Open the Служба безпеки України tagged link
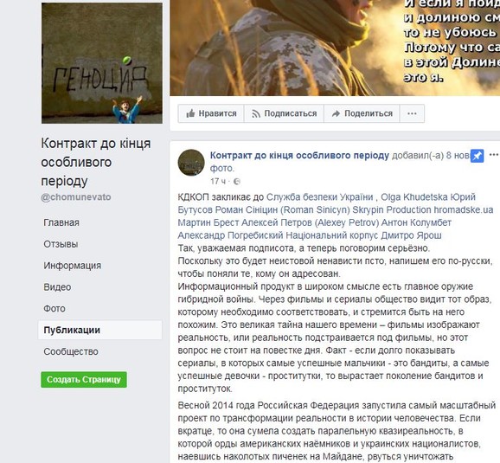 319,196
